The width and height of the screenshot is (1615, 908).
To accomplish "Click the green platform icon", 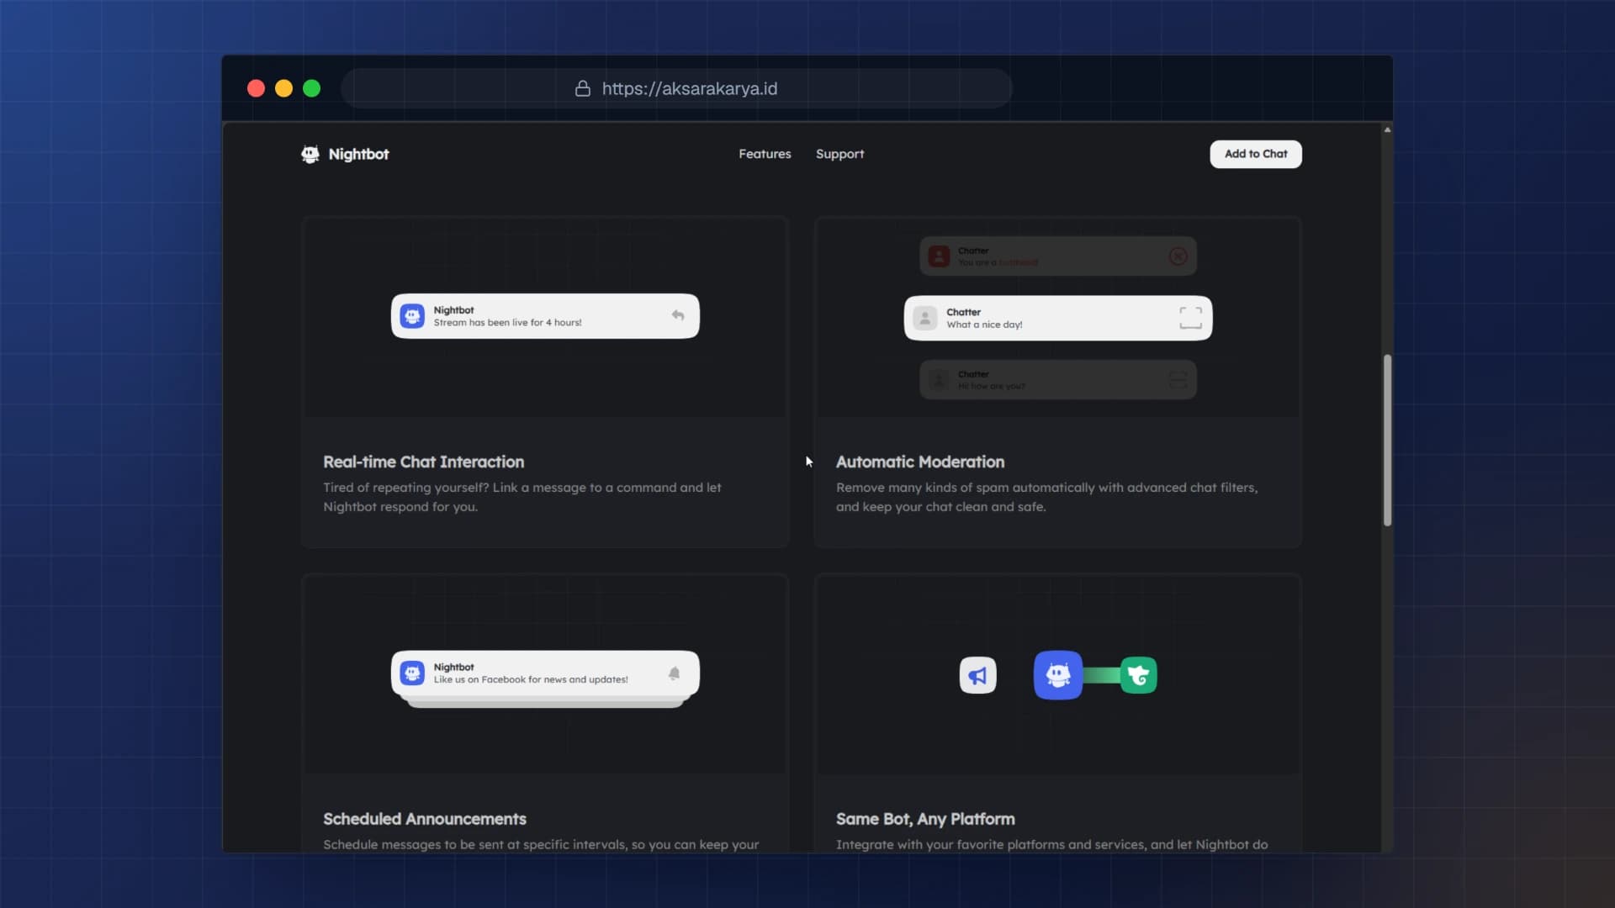I will [x=1138, y=675].
